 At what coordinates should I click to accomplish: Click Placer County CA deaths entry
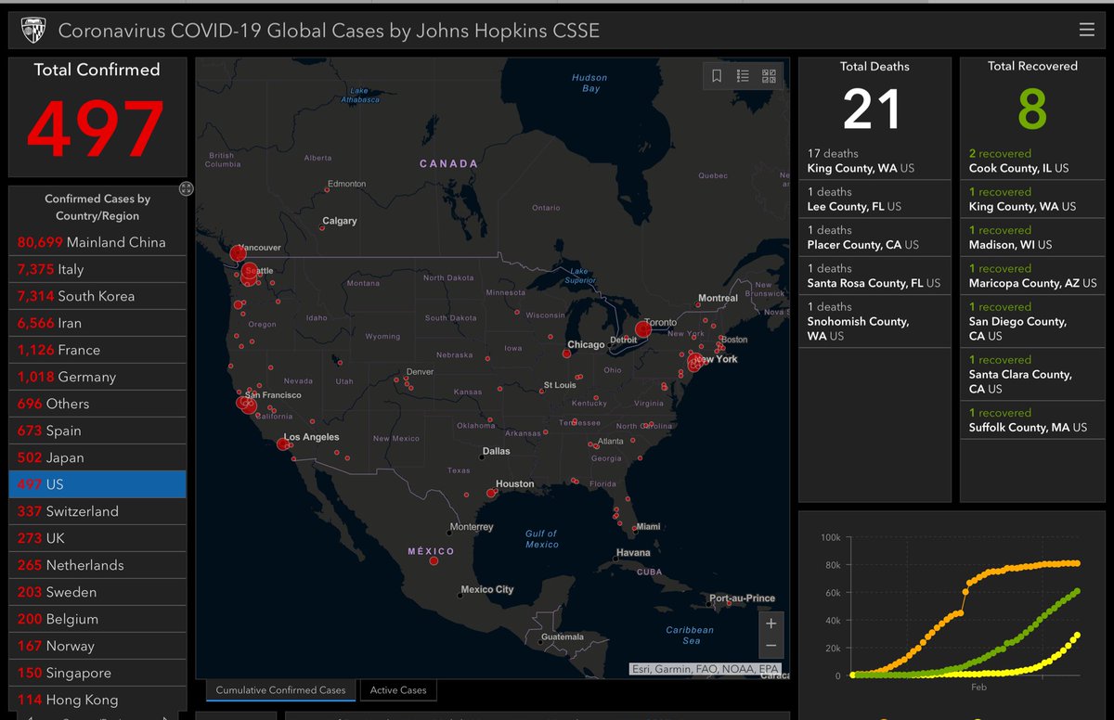click(x=874, y=237)
